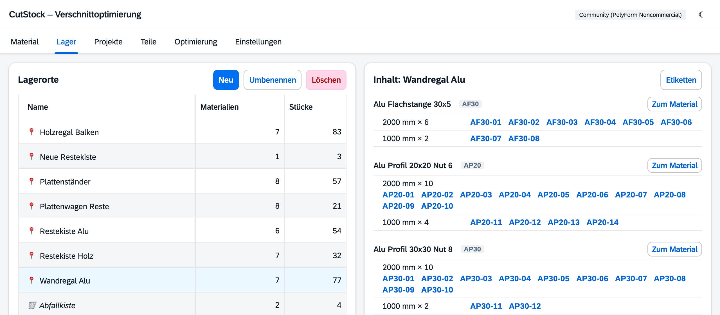Open piece link AF30-08
Screen dimensions: 720x315
[x=524, y=138]
